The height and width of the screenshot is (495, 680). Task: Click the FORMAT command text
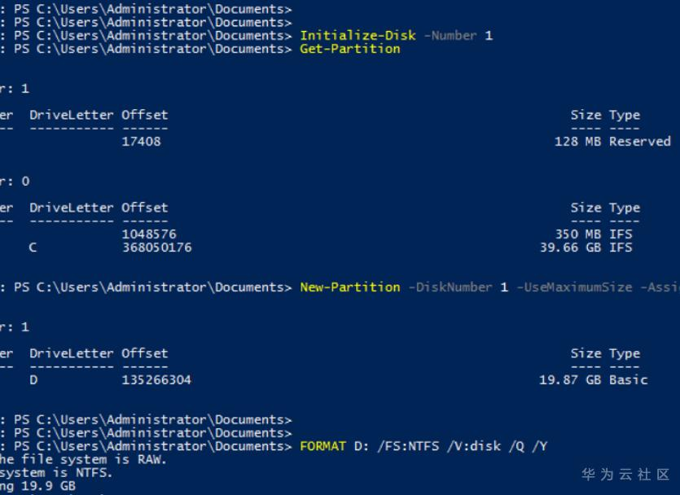coord(323,446)
